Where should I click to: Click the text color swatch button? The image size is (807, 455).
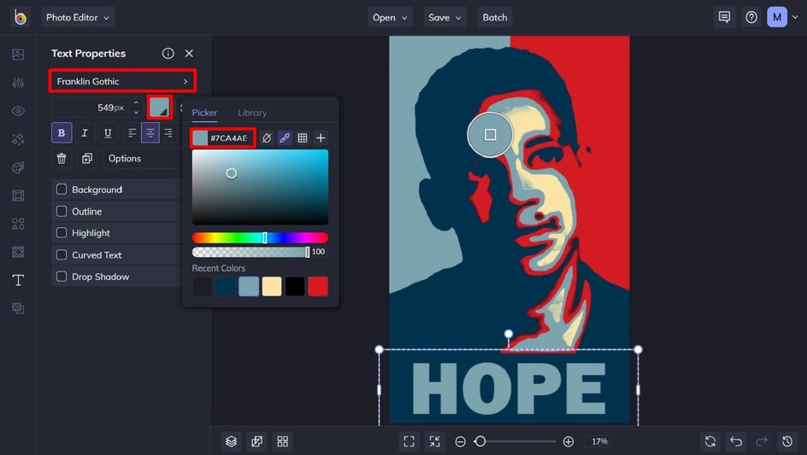pos(160,108)
